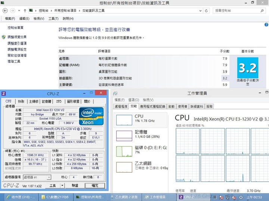This screenshot has height=201, width=269.
Task: Open the 收件匣 (318) taskbar button
Action: tap(21, 197)
